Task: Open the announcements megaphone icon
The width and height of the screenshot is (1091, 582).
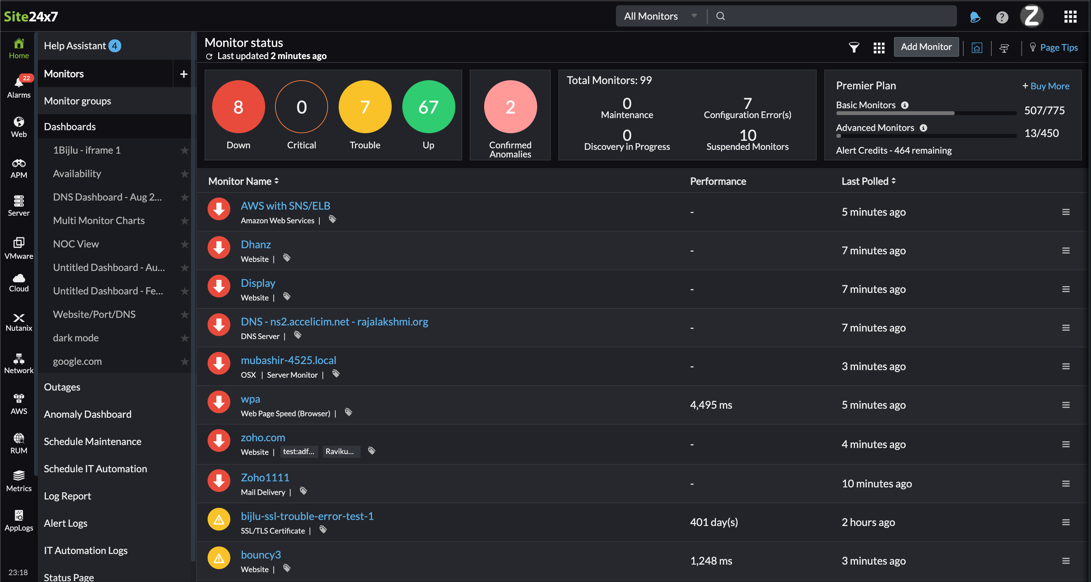Action: (x=975, y=17)
